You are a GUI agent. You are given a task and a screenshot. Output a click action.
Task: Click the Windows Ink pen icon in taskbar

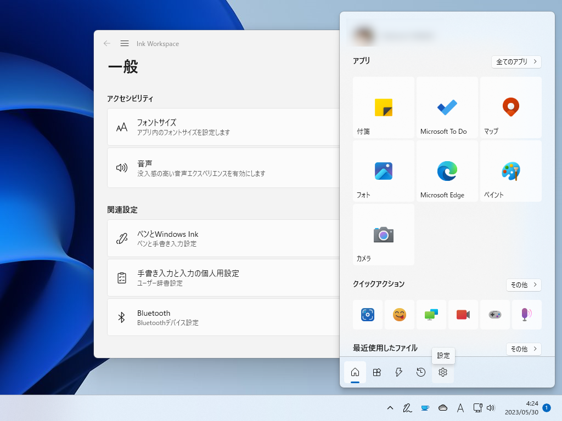pyautogui.click(x=407, y=408)
